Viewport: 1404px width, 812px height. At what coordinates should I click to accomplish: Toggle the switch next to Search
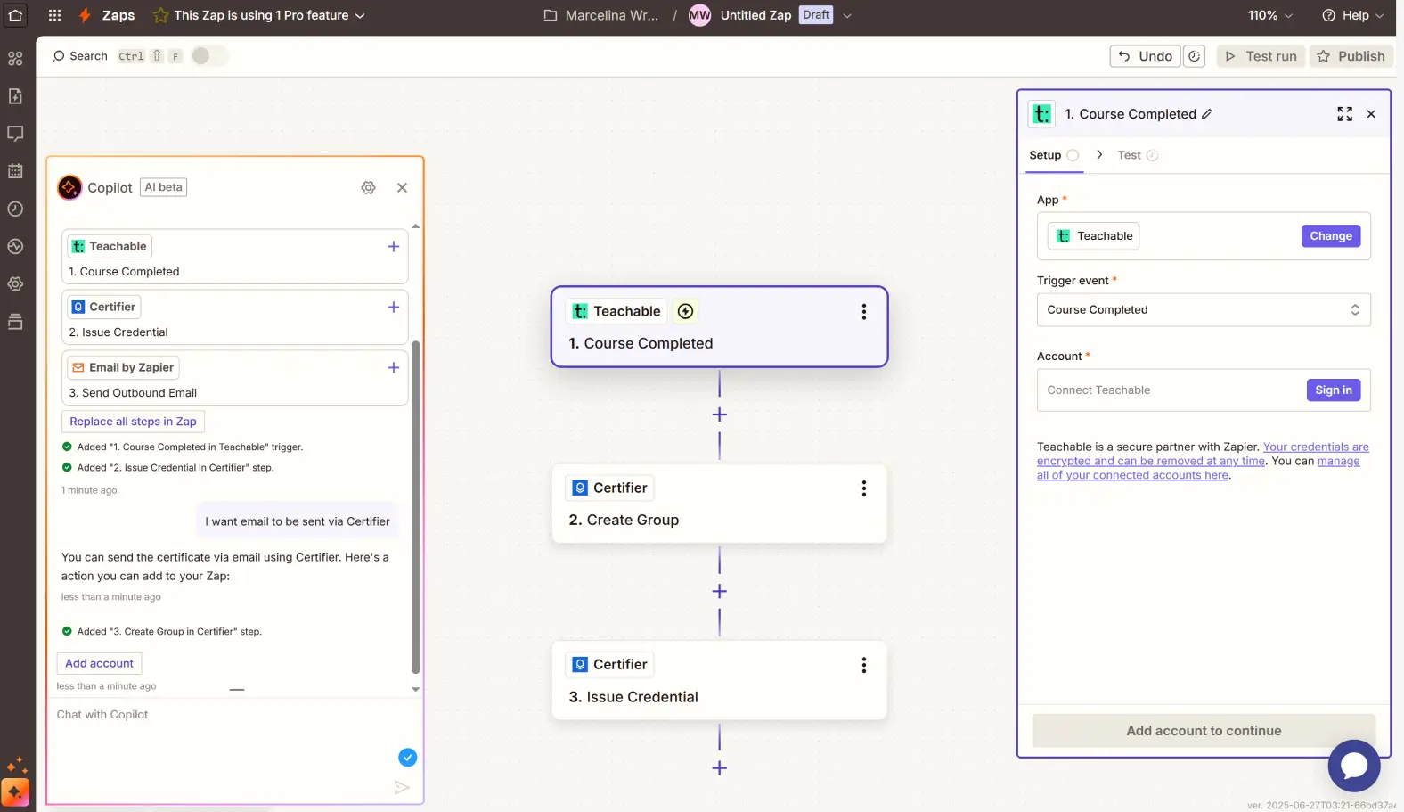click(208, 56)
